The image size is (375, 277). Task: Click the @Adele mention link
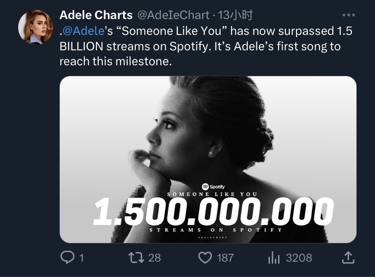[x=82, y=31]
